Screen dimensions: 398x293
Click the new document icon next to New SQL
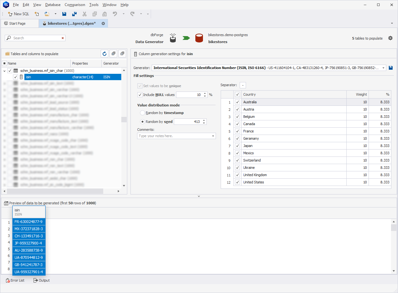click(37, 14)
